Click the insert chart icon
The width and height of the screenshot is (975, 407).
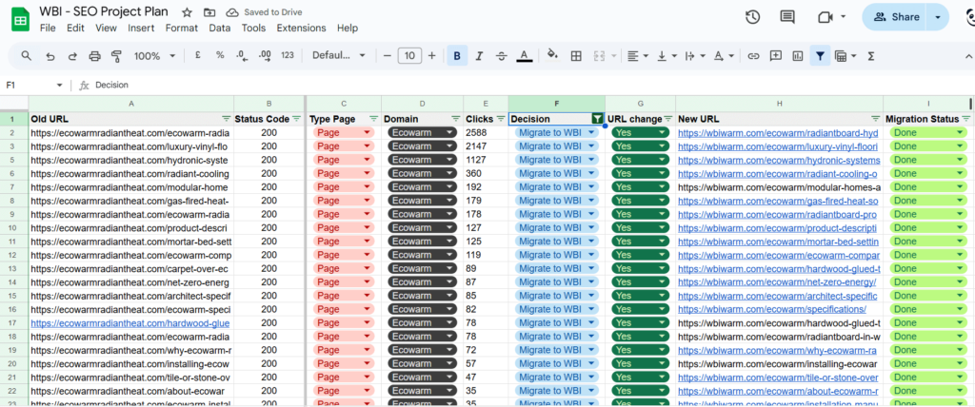[798, 56]
